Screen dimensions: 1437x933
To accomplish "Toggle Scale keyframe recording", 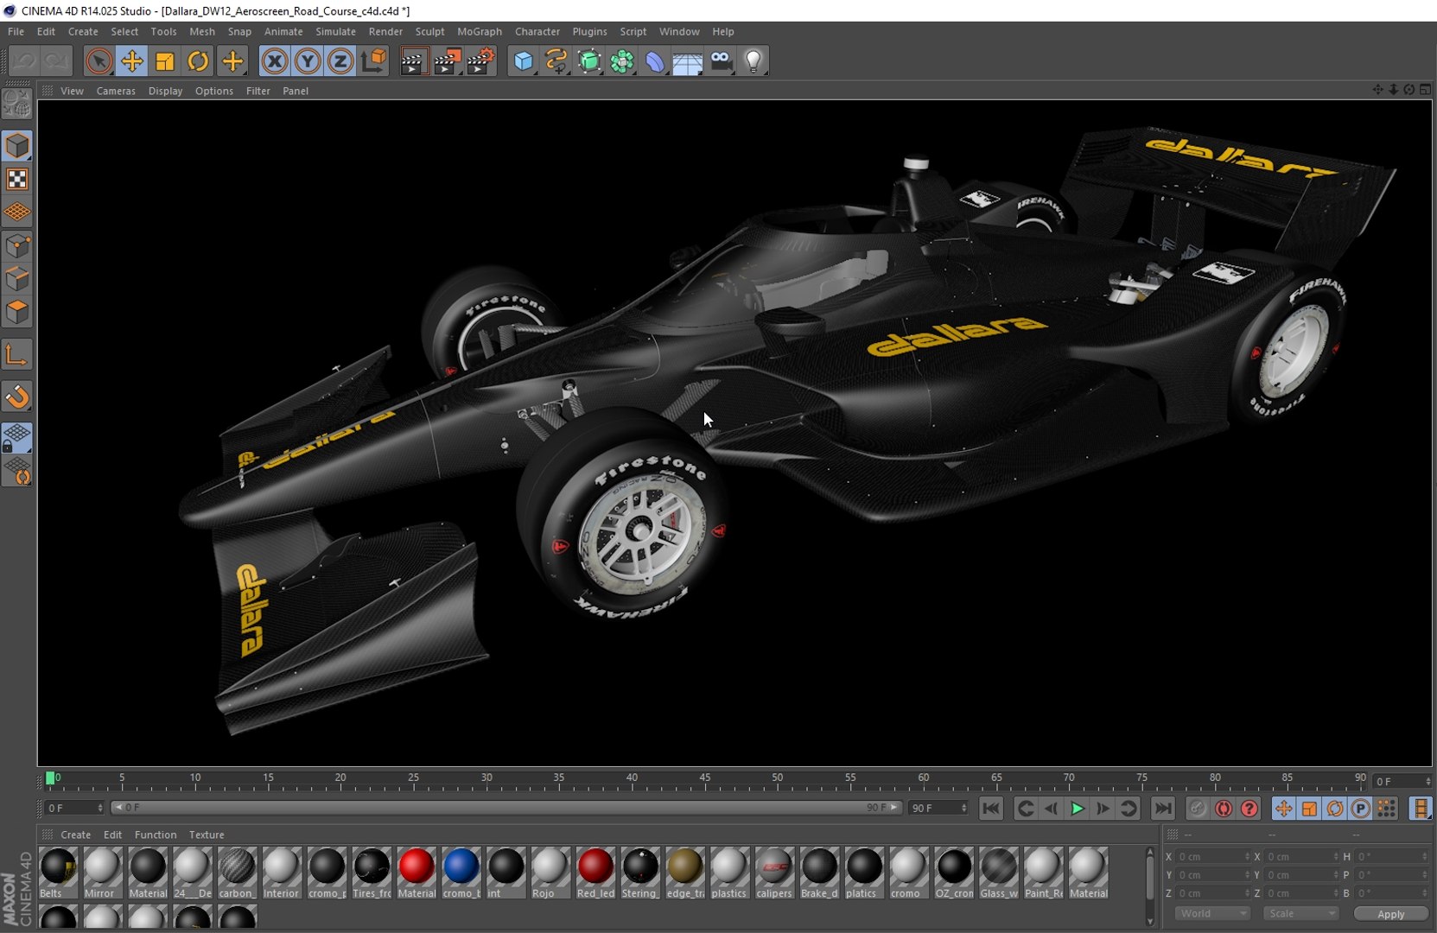I will tap(1309, 809).
